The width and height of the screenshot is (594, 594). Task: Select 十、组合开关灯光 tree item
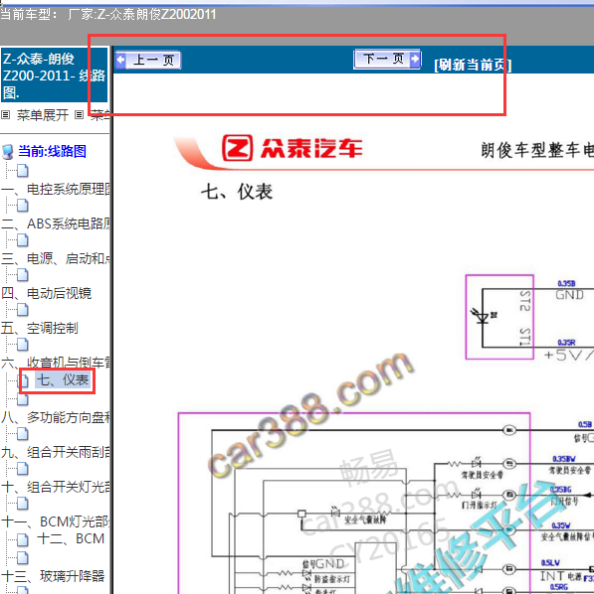pos(56,487)
